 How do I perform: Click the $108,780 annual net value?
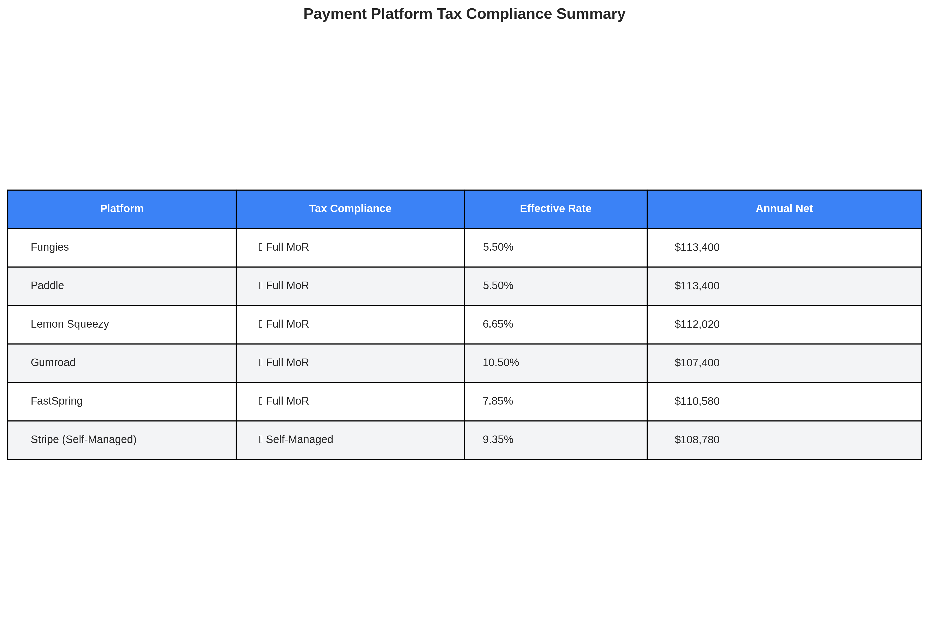(x=697, y=439)
